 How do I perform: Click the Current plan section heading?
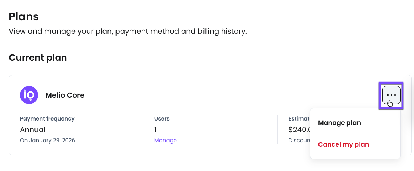38,57
